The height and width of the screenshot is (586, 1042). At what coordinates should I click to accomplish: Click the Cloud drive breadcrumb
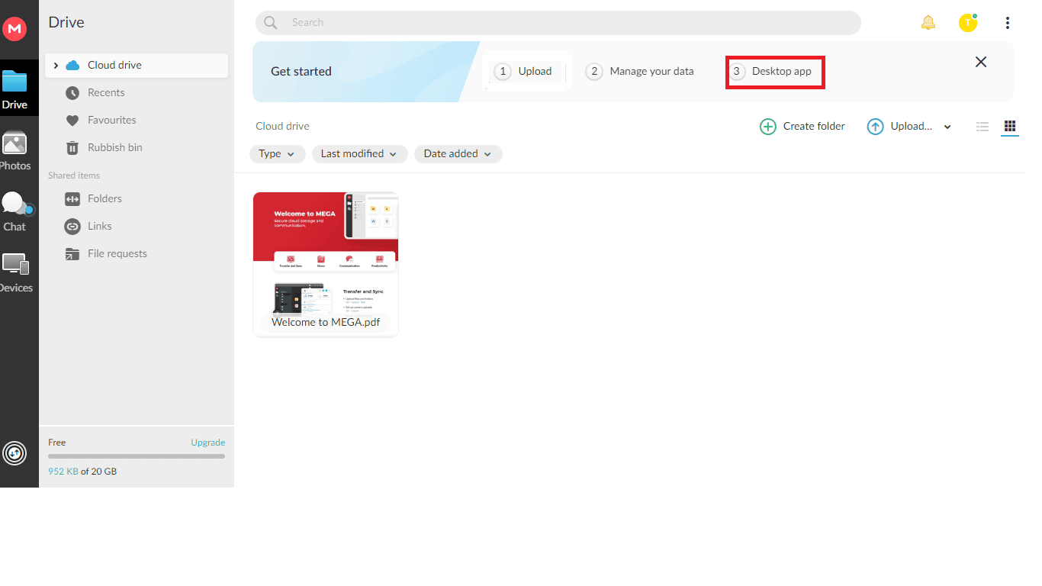tap(282, 126)
